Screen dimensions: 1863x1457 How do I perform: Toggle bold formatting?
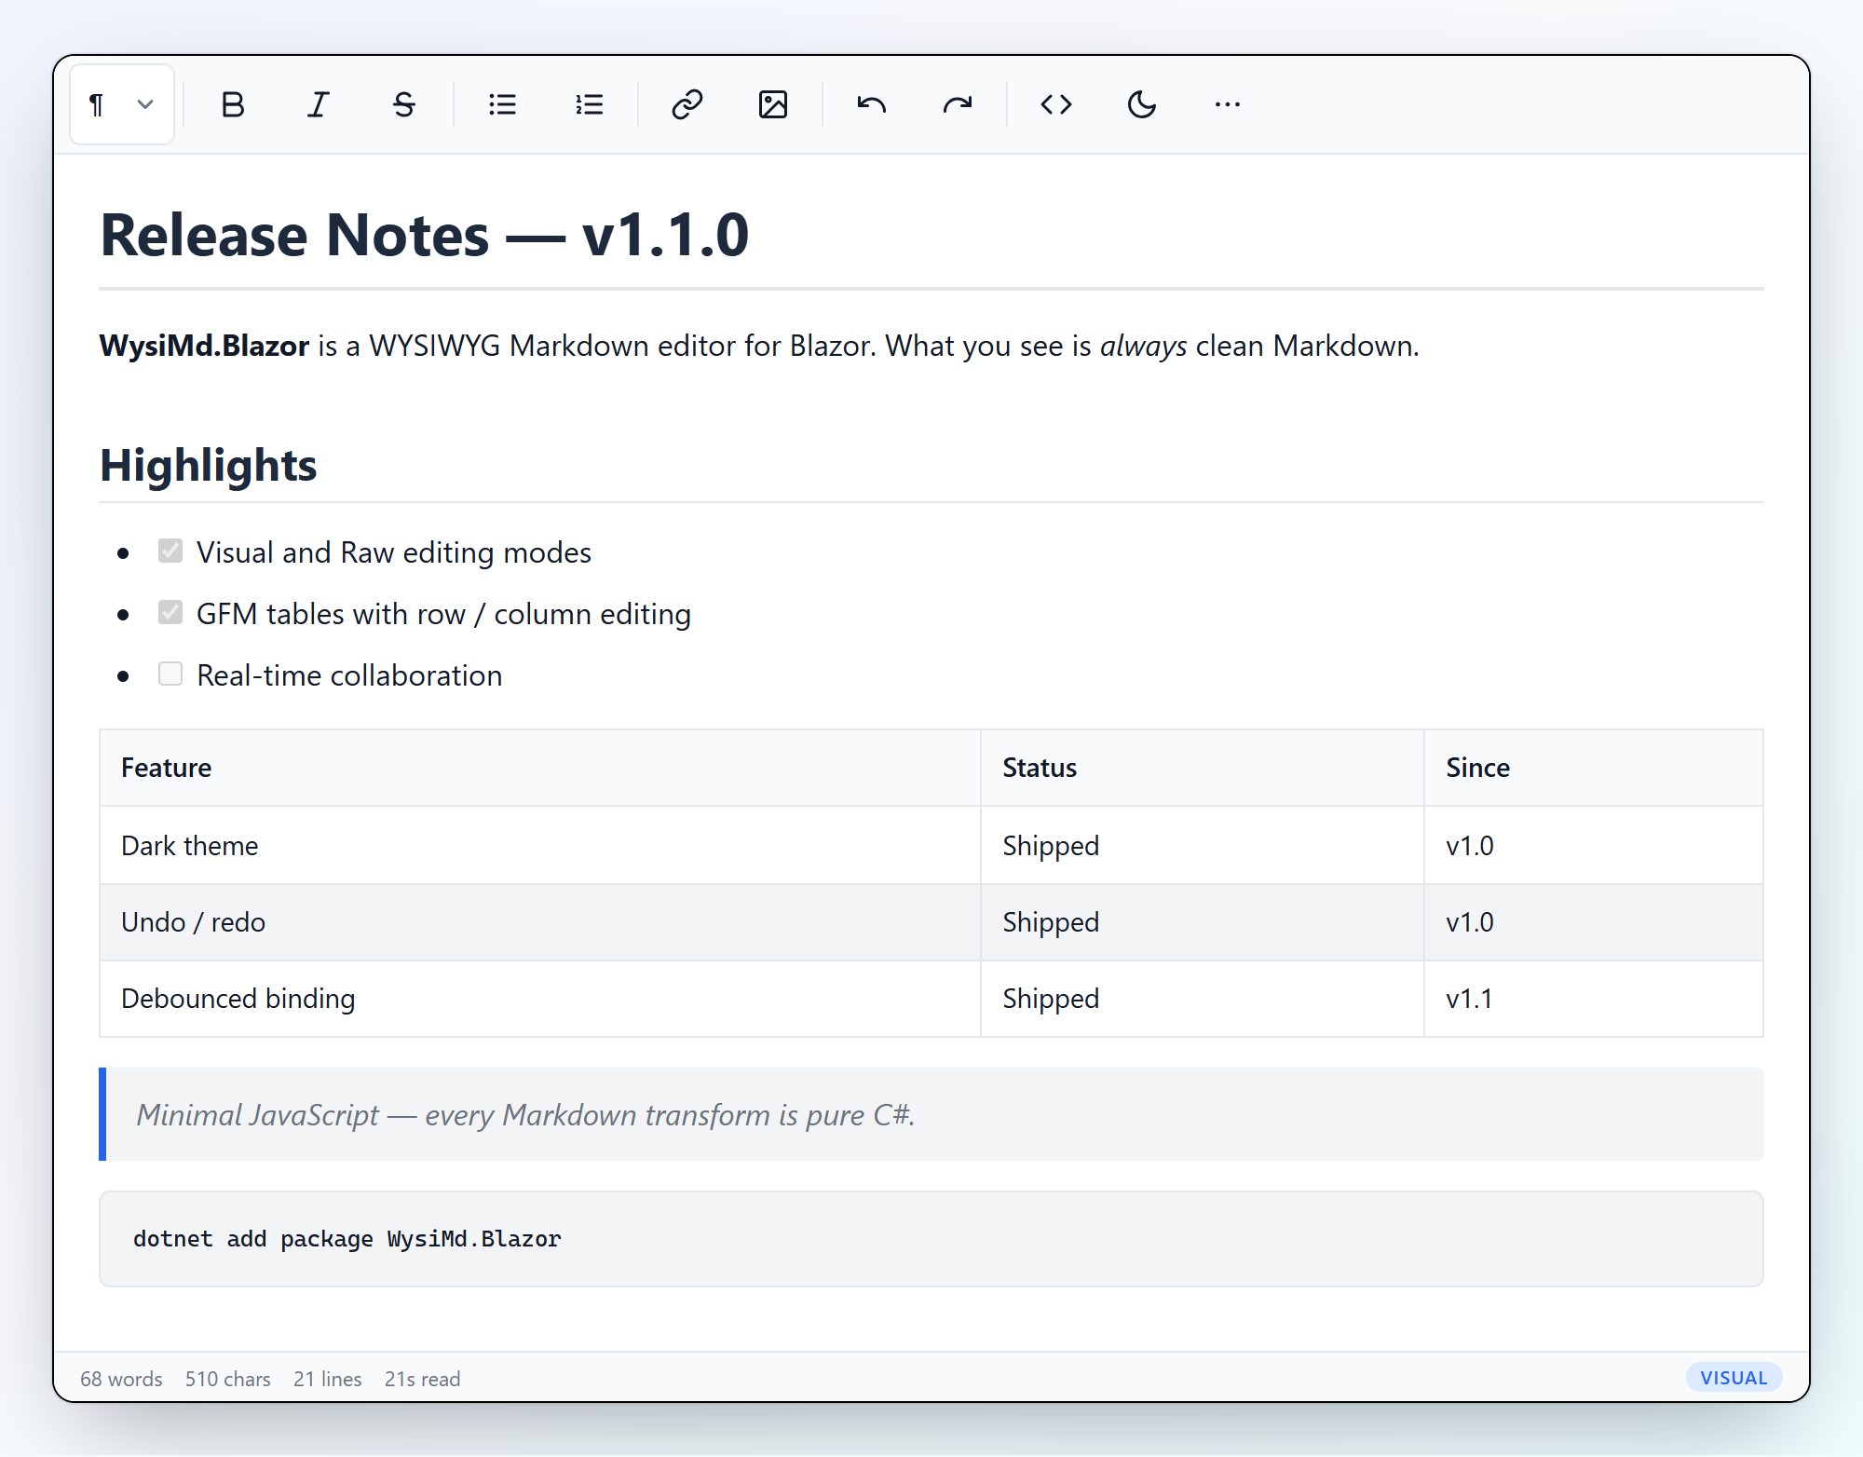[x=233, y=104]
